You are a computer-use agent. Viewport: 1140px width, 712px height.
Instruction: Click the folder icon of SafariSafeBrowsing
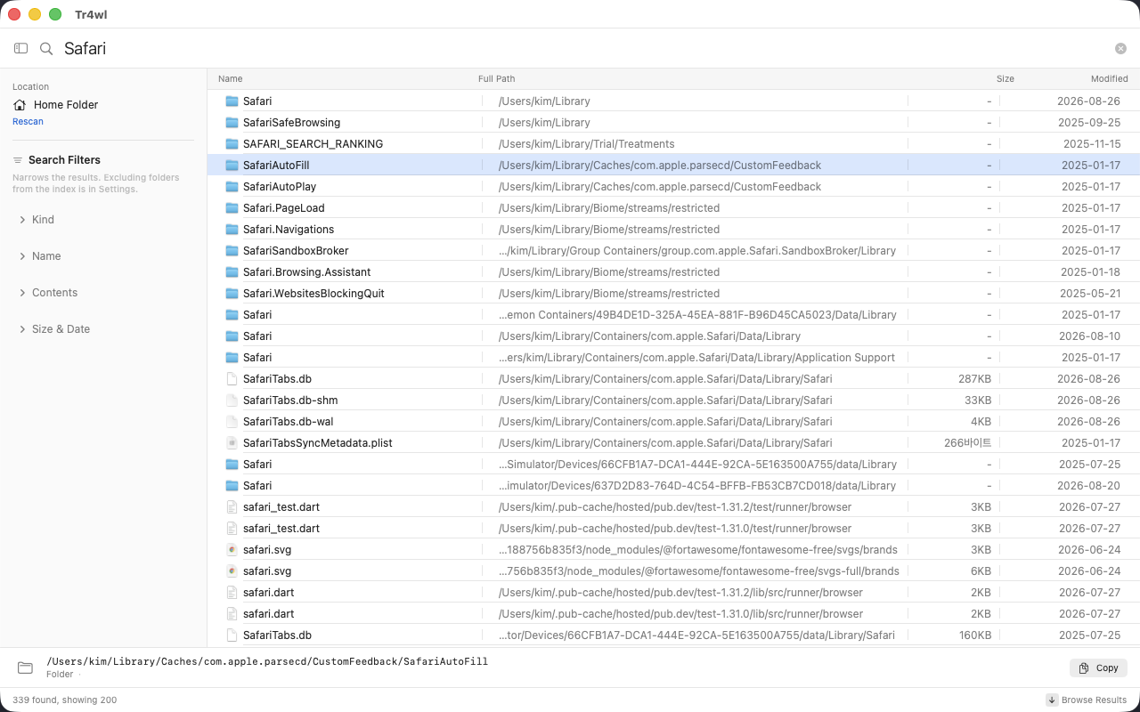[x=232, y=122]
